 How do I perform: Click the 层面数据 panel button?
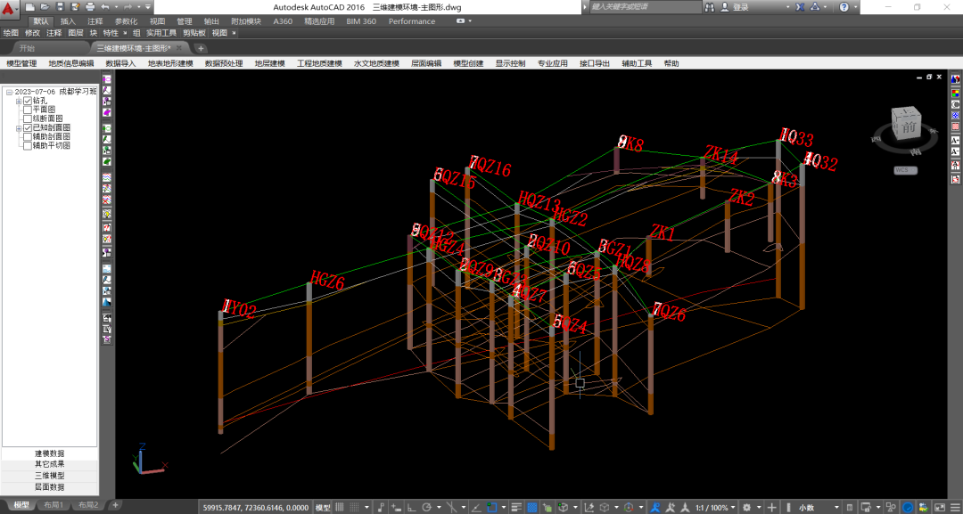(49, 487)
